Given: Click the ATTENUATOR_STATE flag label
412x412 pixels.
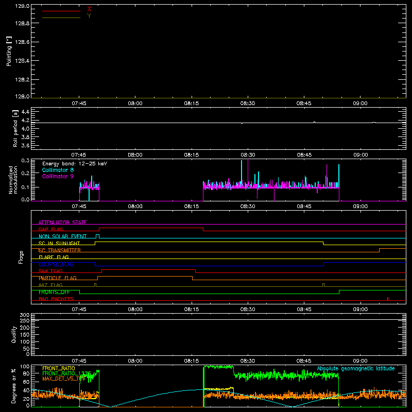Looking at the screenshot, I should pyautogui.click(x=62, y=222).
